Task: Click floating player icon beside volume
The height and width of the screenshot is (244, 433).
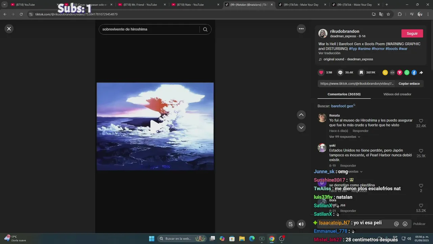Action: (x=290, y=224)
